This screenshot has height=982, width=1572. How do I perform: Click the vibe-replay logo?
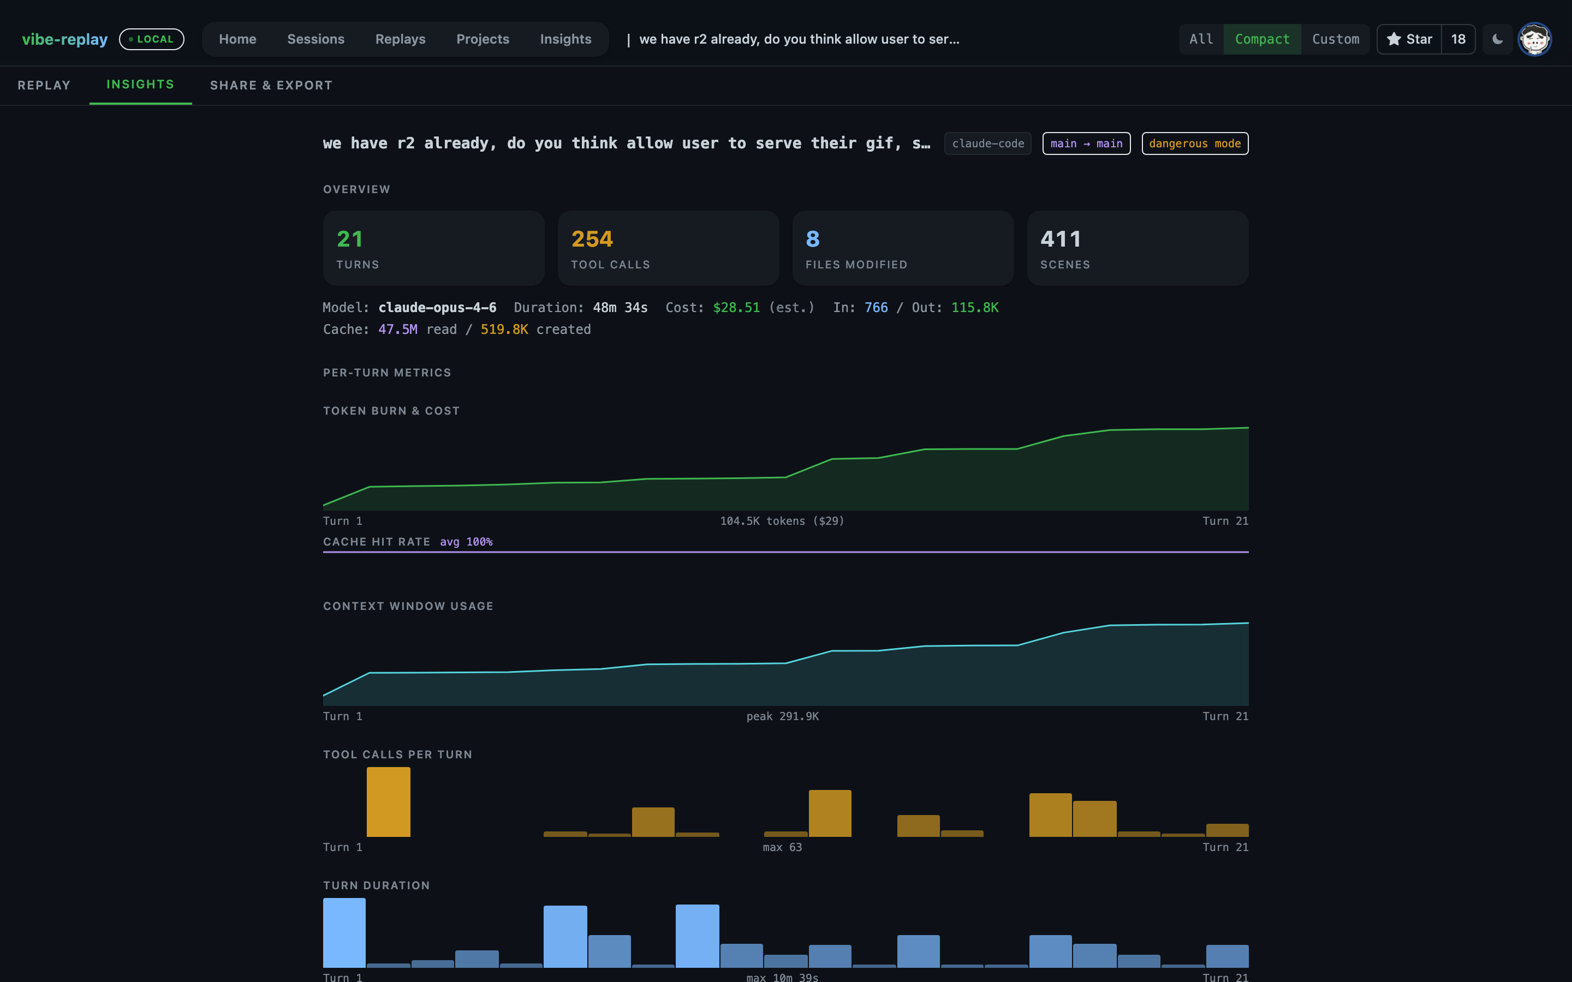tap(65, 39)
